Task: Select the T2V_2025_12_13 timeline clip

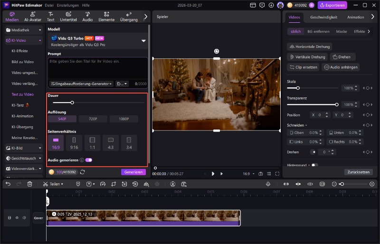Action: pyautogui.click(x=143, y=218)
